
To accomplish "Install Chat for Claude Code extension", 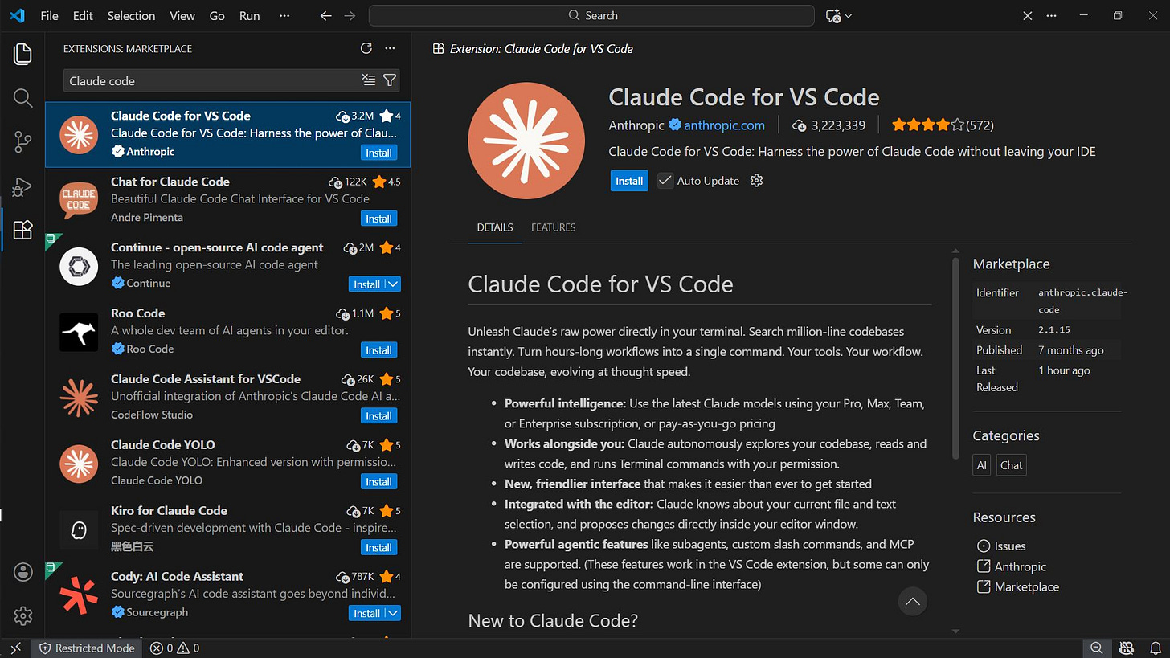I will coord(378,219).
